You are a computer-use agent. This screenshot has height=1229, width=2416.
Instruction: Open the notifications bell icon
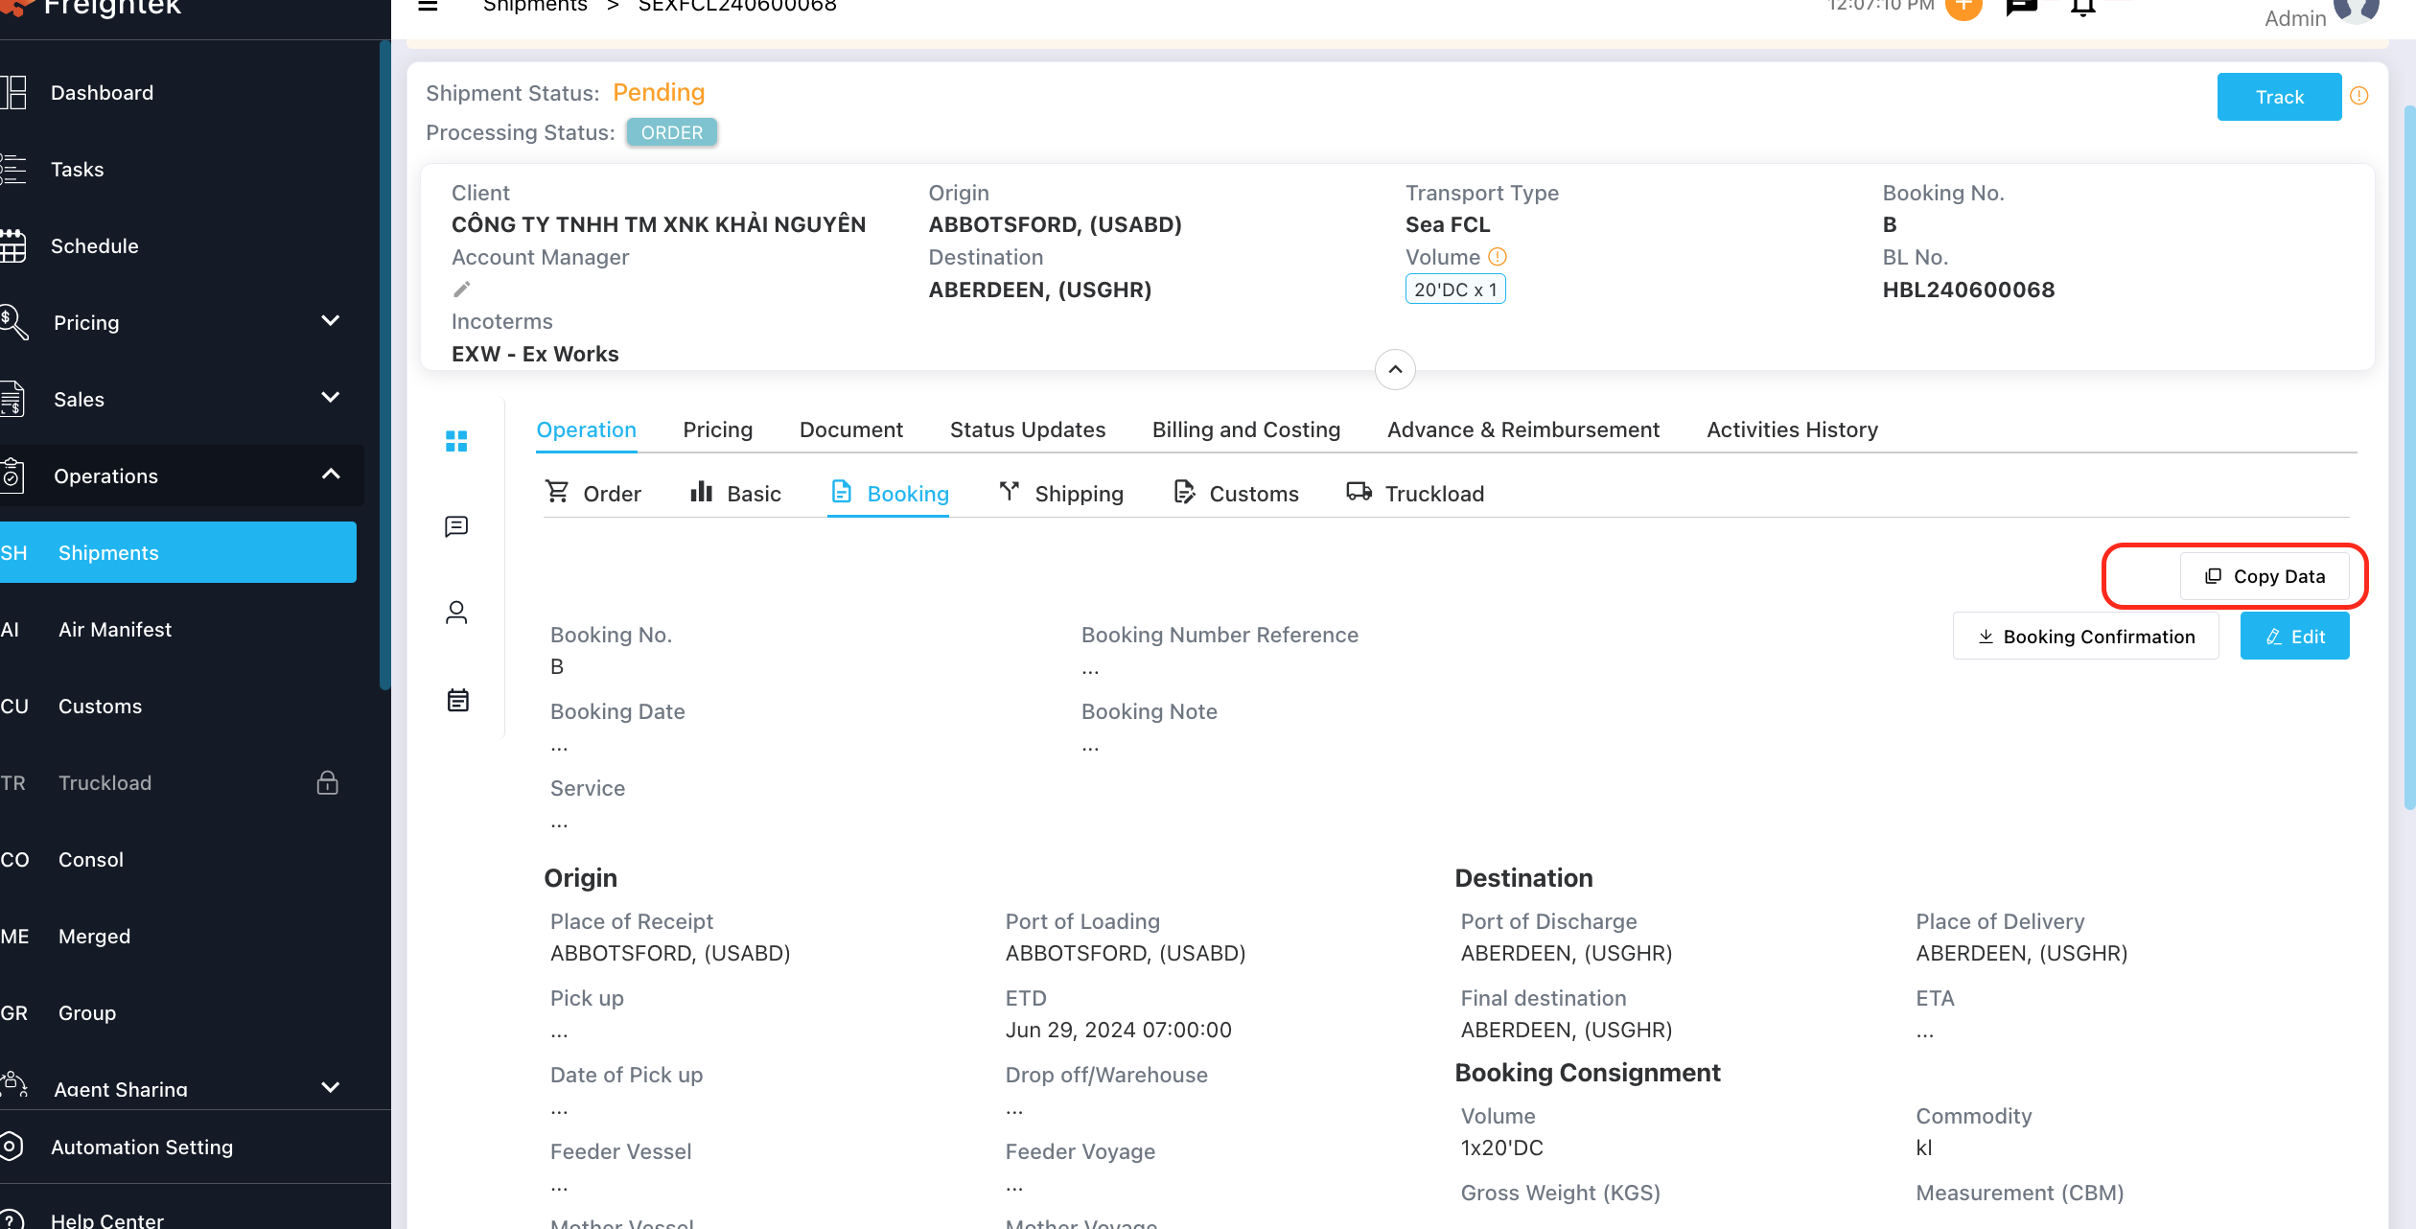point(2082,8)
